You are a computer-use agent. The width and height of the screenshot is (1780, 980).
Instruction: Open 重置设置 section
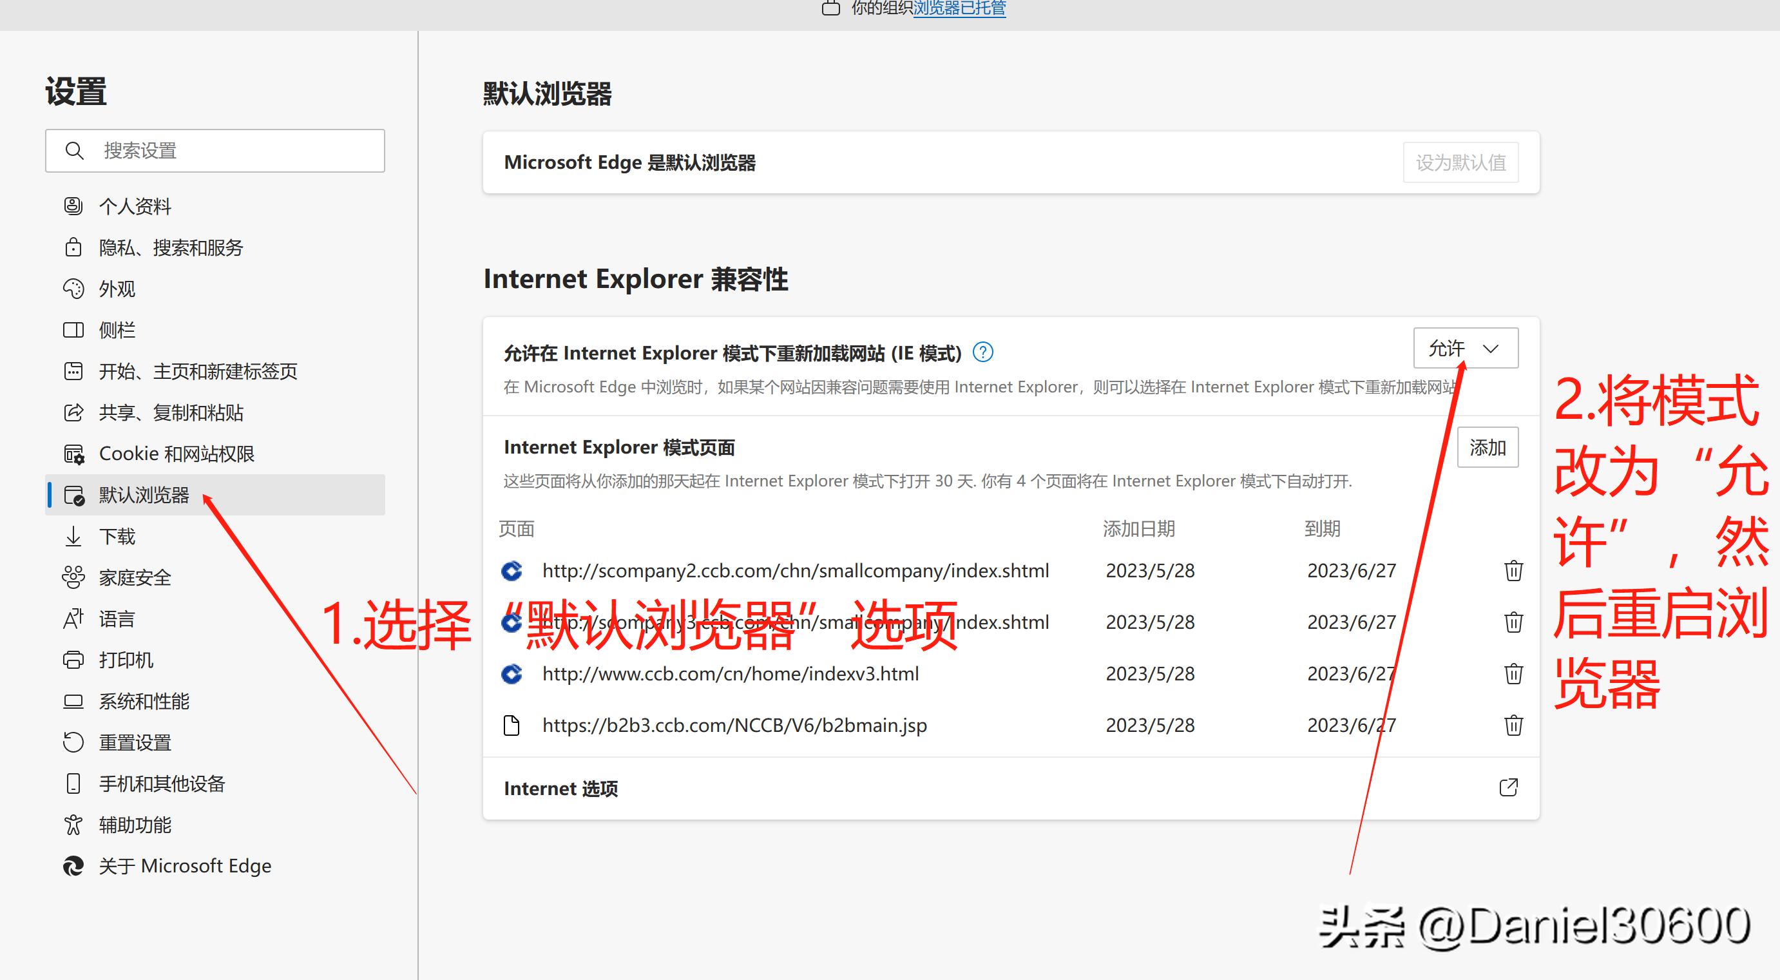135,742
